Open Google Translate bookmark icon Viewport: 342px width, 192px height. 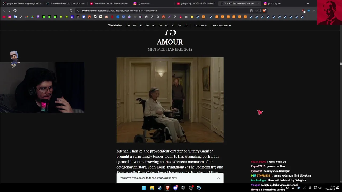(x=15, y=17)
